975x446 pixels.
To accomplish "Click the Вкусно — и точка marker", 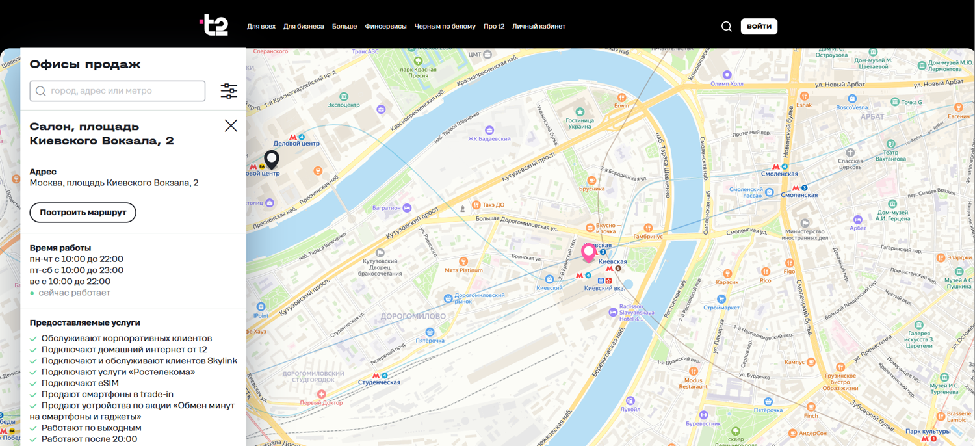I will (x=590, y=228).
